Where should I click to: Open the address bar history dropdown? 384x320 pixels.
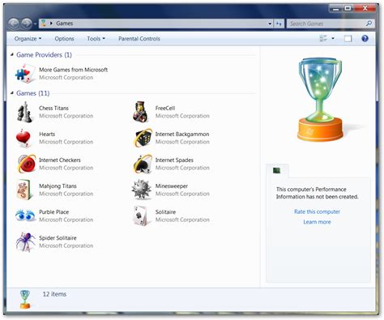click(x=270, y=23)
